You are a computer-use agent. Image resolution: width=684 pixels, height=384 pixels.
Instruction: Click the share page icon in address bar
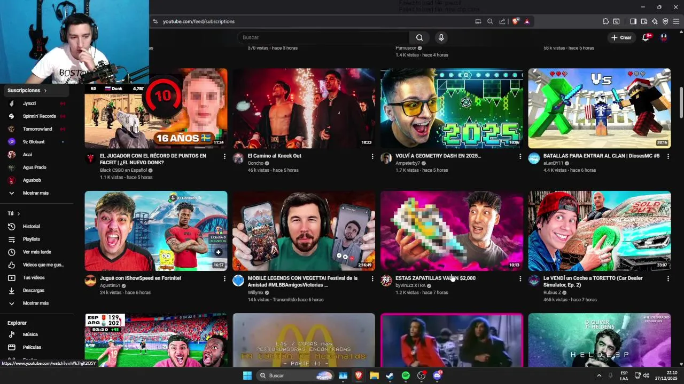pyautogui.click(x=502, y=21)
